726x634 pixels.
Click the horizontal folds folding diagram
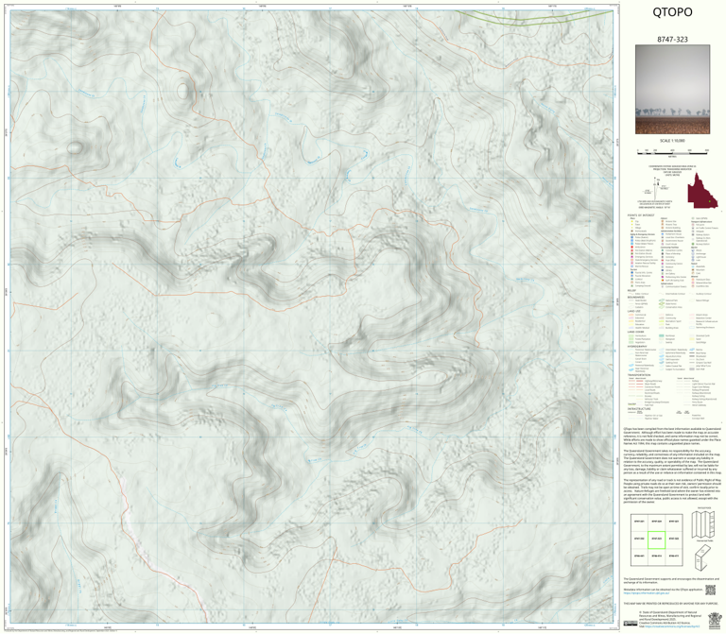(703, 524)
